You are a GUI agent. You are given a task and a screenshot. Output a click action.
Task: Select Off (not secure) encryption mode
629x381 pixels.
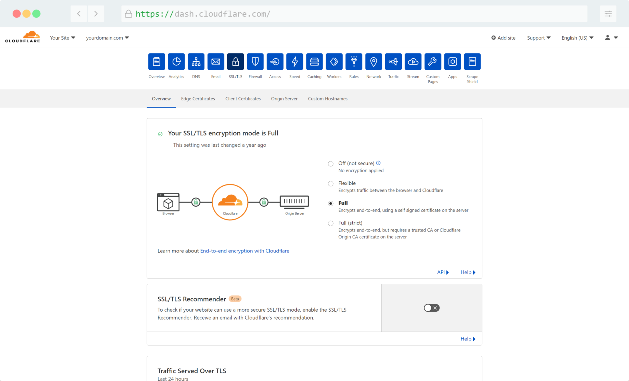[330, 164]
